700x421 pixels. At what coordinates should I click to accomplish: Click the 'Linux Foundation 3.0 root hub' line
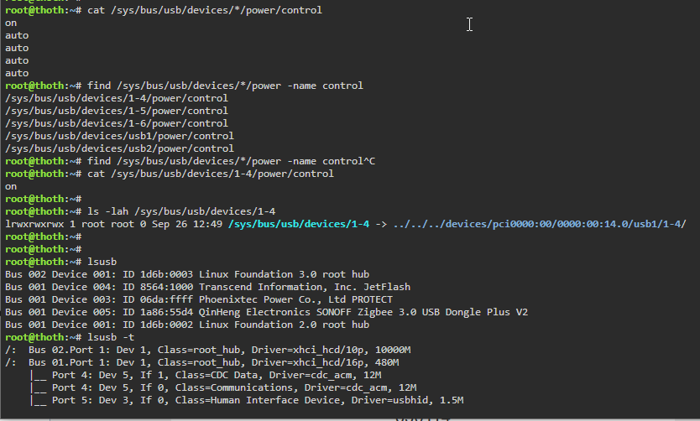click(x=187, y=274)
